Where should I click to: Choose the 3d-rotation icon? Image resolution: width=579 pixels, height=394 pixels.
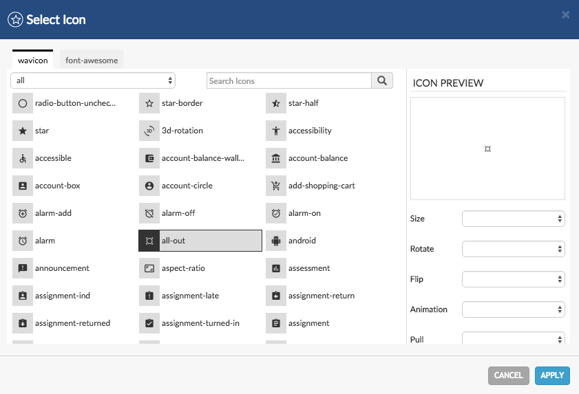[x=182, y=131]
